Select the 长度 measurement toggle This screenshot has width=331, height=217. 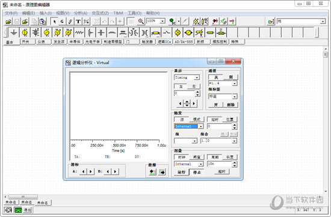tap(230, 157)
